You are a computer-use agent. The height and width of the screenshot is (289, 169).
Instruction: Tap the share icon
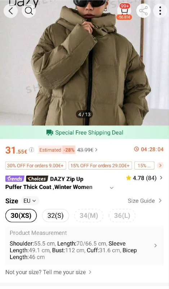click(143, 11)
